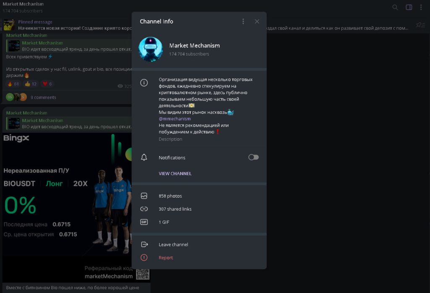430x293 pixels.
Task: Click the pinned messages list icon
Action: click(420, 25)
